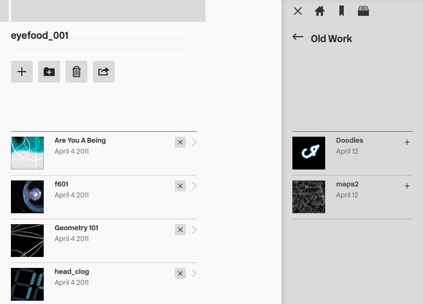Expand head_clog entry chevron
423x304 pixels.
194,273
